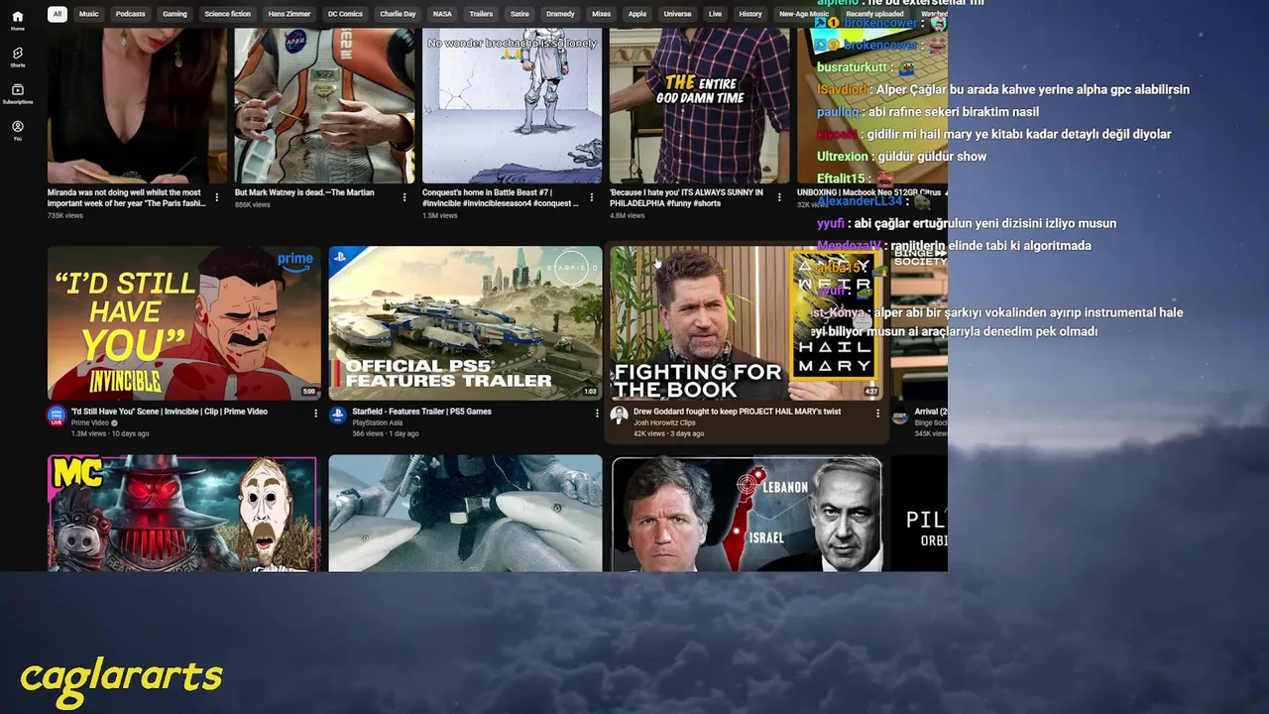
Task: Open "Starfield - Features Trailer | PS5 Games" title
Action: pyautogui.click(x=421, y=412)
